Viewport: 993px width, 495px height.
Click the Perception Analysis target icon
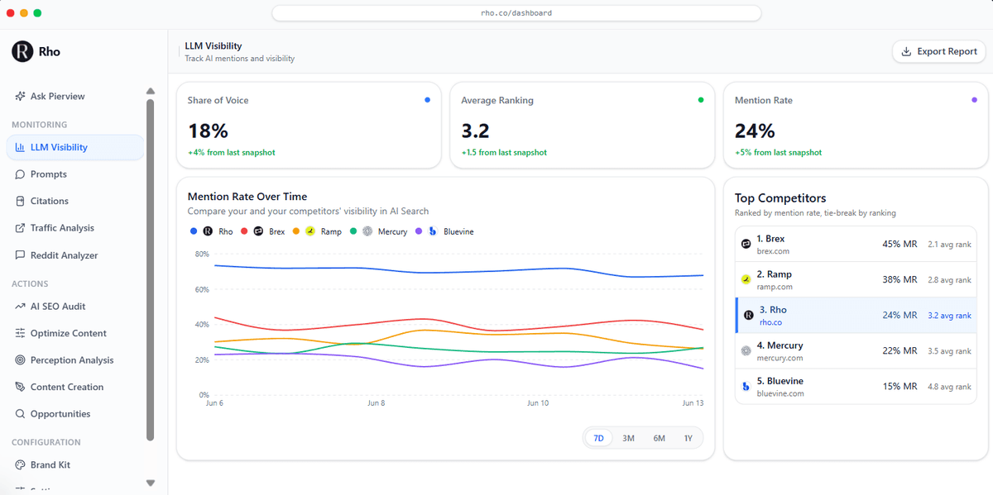[21, 360]
